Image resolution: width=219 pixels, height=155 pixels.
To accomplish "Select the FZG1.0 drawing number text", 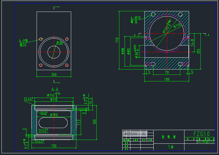I will point(202,134).
